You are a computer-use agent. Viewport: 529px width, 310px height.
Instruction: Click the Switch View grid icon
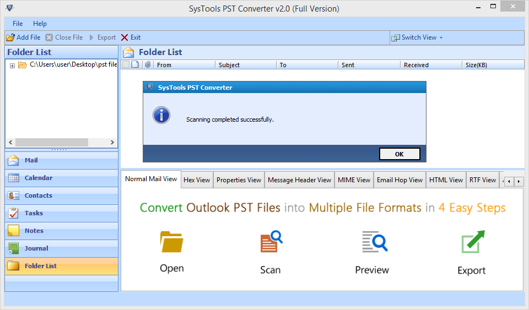coord(396,38)
